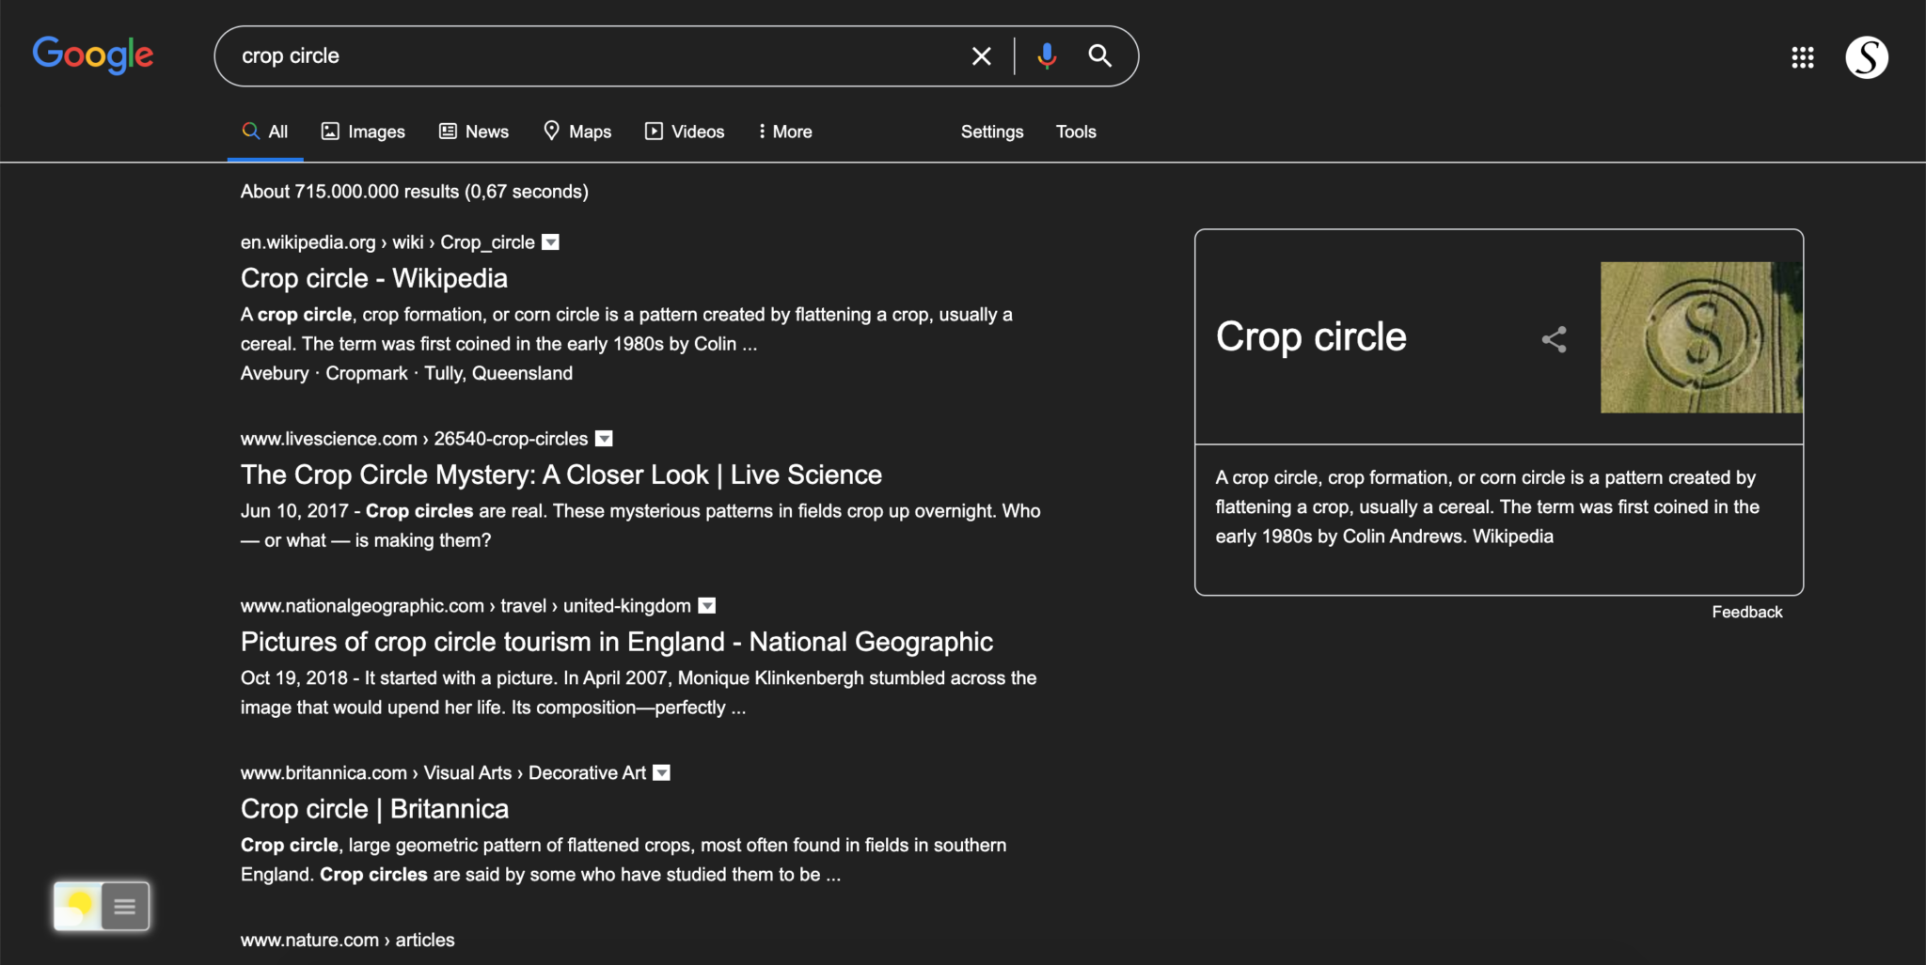
Task: Toggle the dark mode extension widget
Action: click(79, 906)
